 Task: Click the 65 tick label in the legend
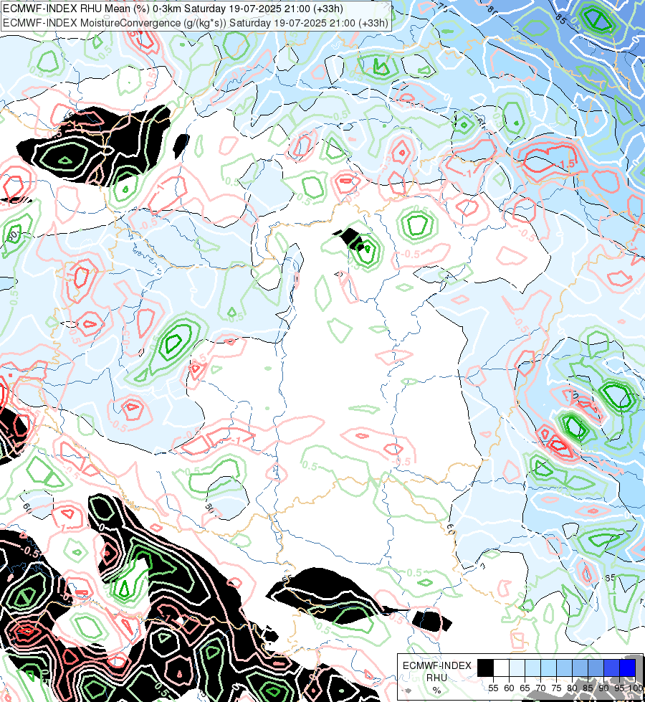pos(525,688)
